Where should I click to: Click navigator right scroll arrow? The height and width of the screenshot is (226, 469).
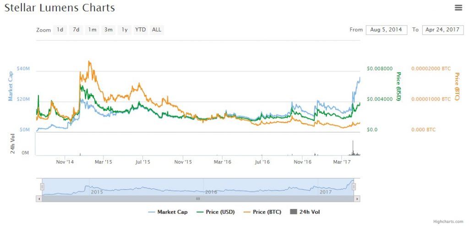pos(357,199)
